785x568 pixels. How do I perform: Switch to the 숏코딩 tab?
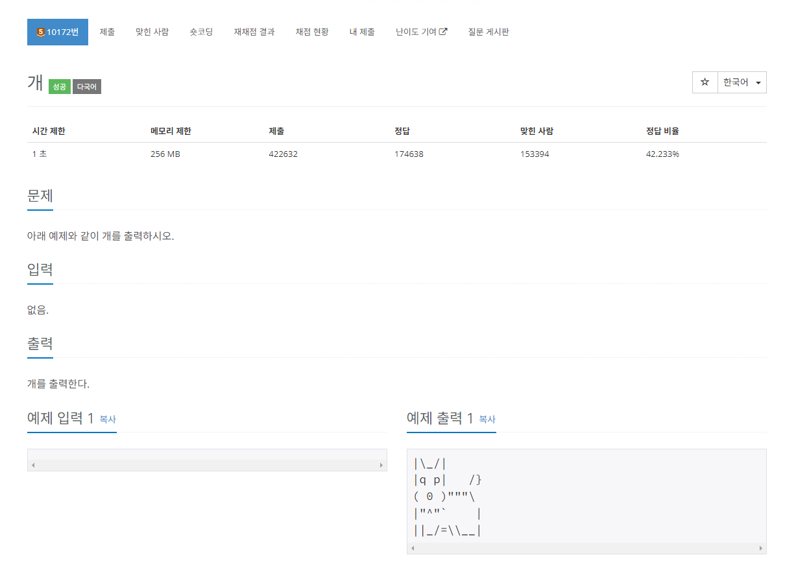pyautogui.click(x=201, y=32)
